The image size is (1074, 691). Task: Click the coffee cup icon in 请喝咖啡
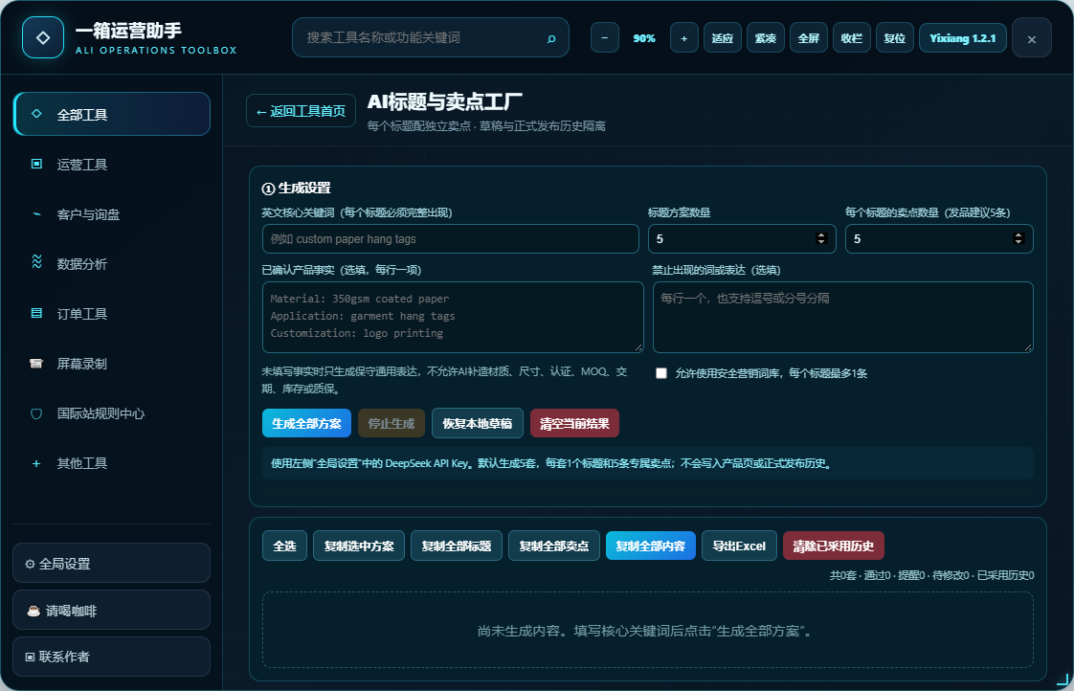(33, 611)
